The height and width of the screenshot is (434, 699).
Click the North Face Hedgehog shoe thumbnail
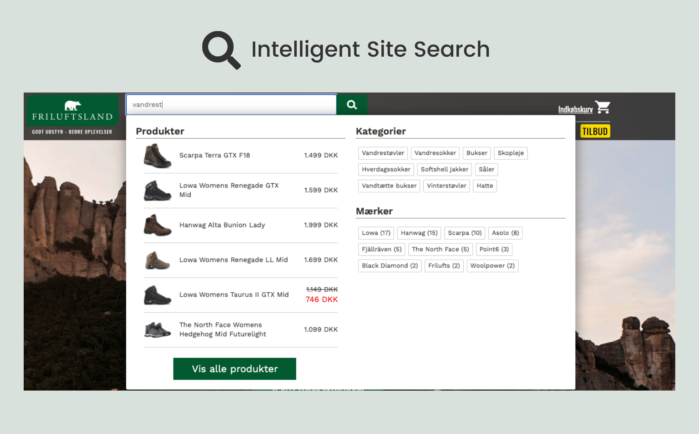tap(157, 330)
